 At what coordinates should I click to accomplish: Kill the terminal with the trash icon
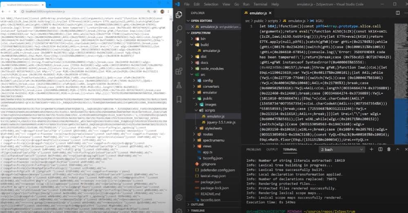(389, 149)
